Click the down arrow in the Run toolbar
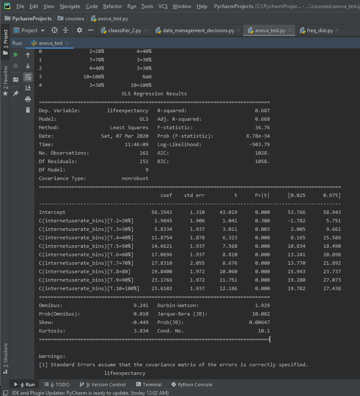 tap(28, 66)
